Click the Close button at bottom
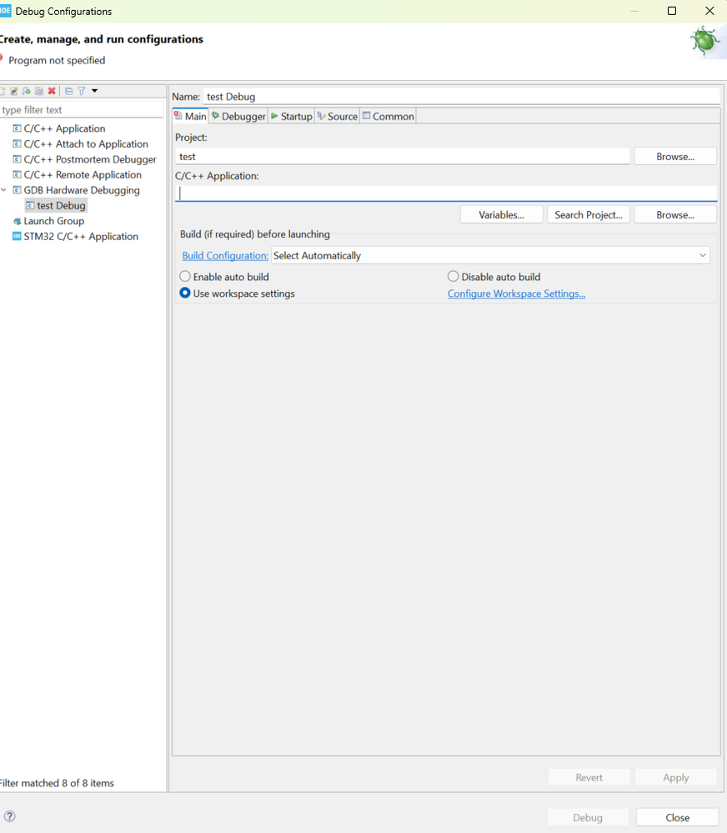727x833 pixels. 677,818
